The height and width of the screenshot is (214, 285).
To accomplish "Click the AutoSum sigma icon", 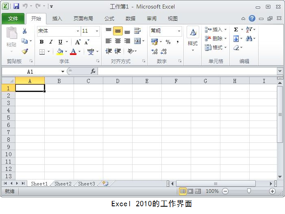I will 236,29.
